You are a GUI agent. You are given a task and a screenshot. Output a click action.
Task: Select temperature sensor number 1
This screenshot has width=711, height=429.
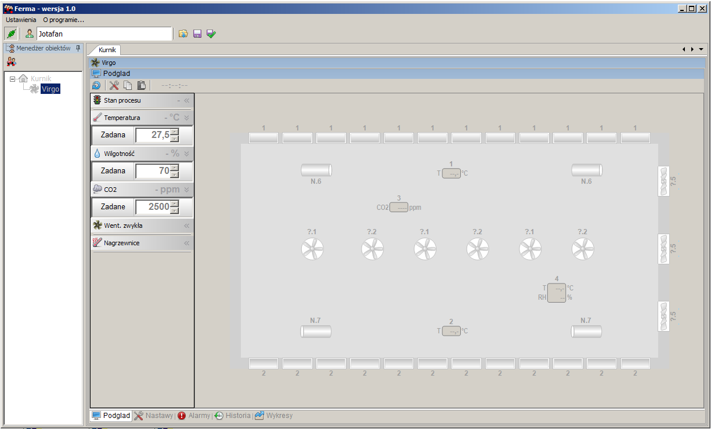[452, 173]
